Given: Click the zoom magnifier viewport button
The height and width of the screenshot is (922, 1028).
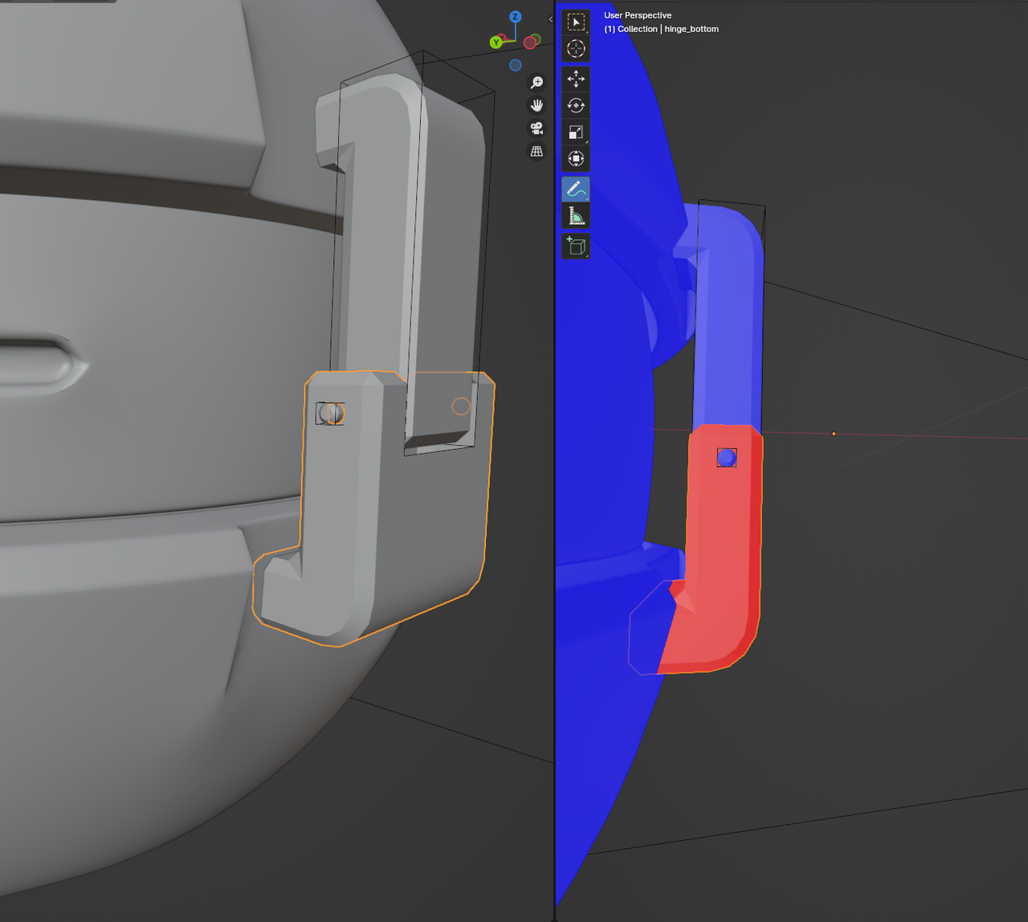Looking at the screenshot, I should click(536, 83).
